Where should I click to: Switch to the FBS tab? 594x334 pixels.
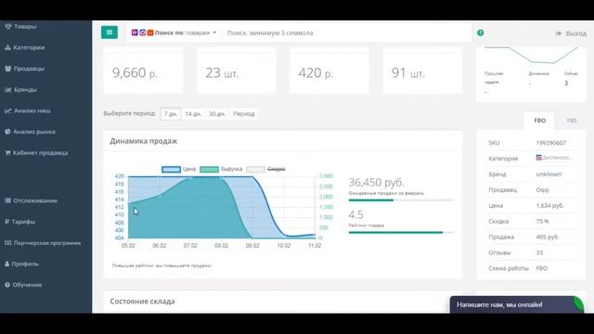pyautogui.click(x=572, y=121)
